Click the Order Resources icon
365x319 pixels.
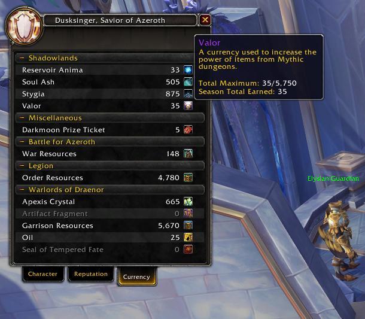[188, 178]
